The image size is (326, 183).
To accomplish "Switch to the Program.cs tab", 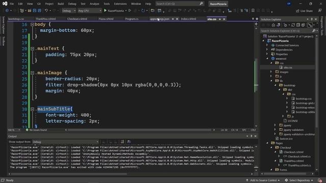I will [131, 19].
